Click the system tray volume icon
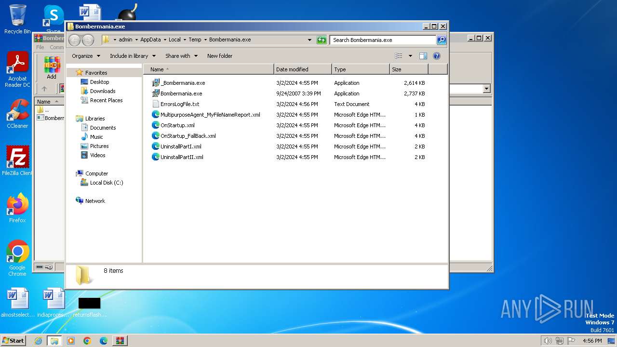The image size is (617, 347). (x=548, y=341)
